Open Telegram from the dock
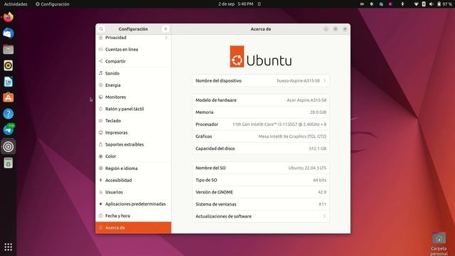The image size is (455, 256). click(8, 129)
